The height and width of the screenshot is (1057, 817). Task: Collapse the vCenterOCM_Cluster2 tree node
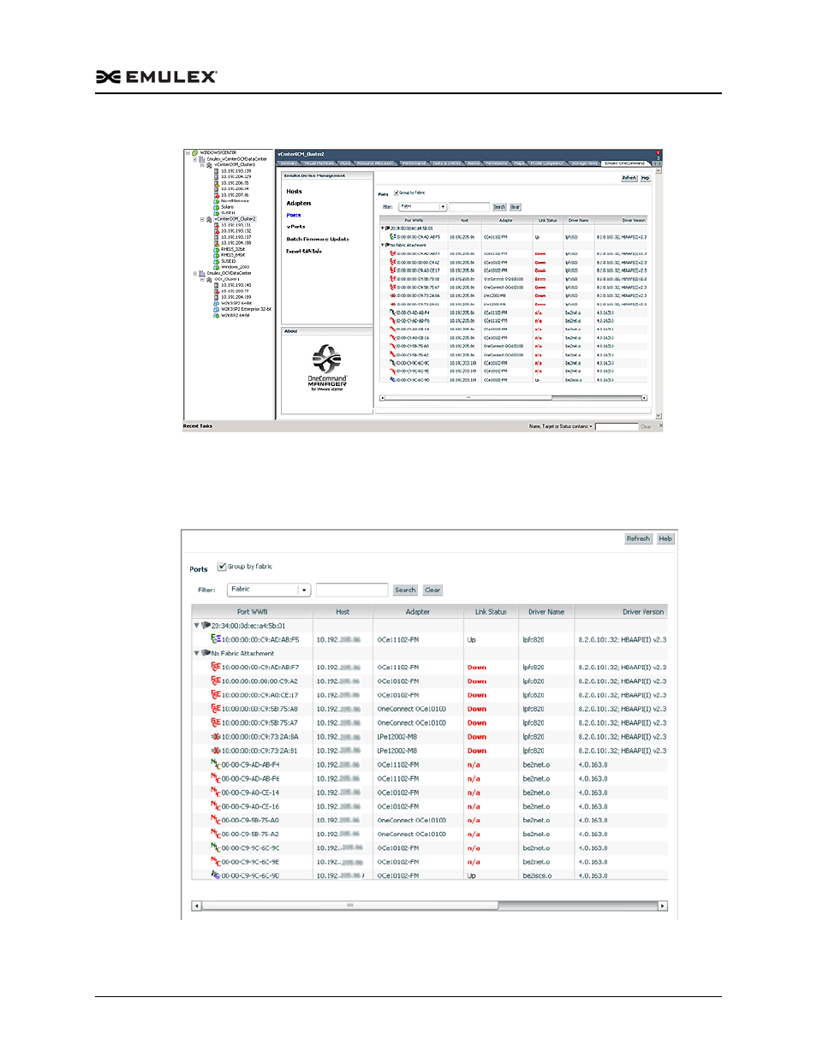point(202,219)
